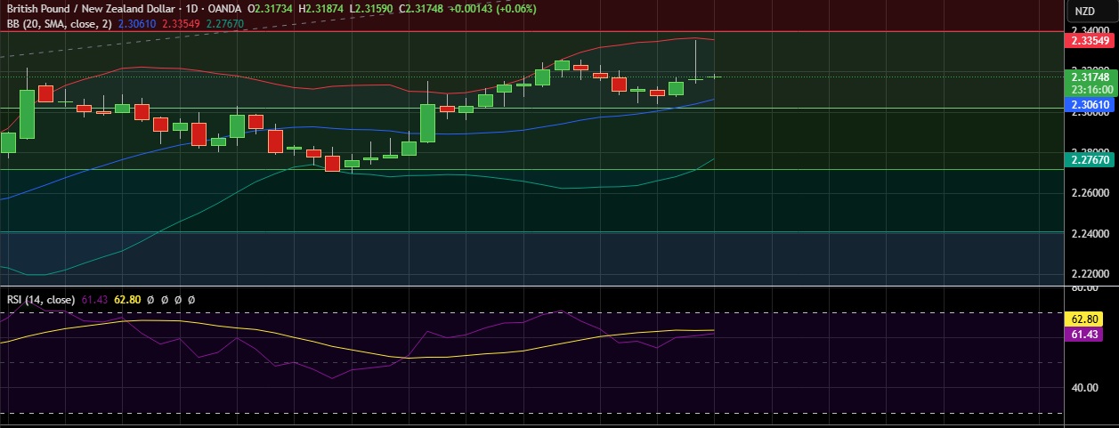Click the open value O2.31734
This screenshot has width=1119, height=428.
tap(270, 9)
